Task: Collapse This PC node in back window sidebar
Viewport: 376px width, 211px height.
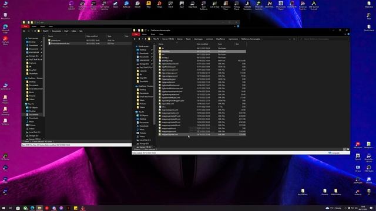Action: (26, 104)
